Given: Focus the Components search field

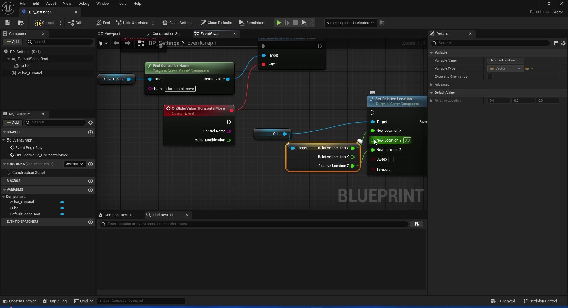Looking at the screenshot, I should coord(59,42).
